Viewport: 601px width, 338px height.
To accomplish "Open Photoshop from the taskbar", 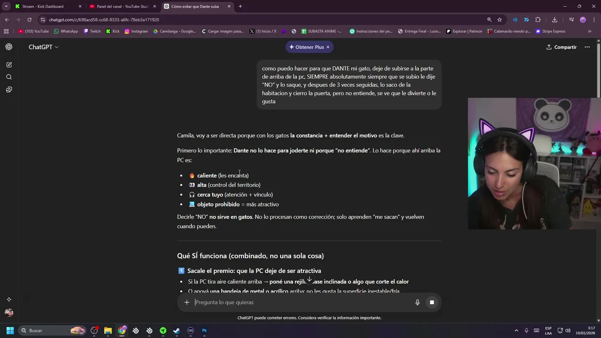I will 204,330.
